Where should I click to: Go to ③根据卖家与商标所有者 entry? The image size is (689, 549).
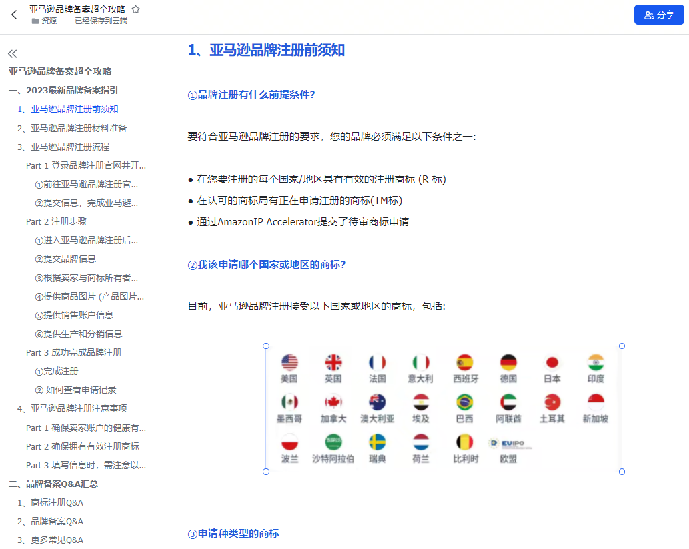click(x=87, y=278)
